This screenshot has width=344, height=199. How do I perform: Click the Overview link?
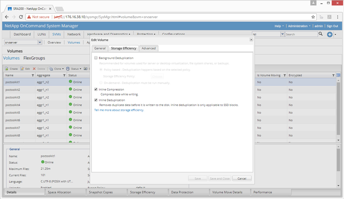[54, 42]
